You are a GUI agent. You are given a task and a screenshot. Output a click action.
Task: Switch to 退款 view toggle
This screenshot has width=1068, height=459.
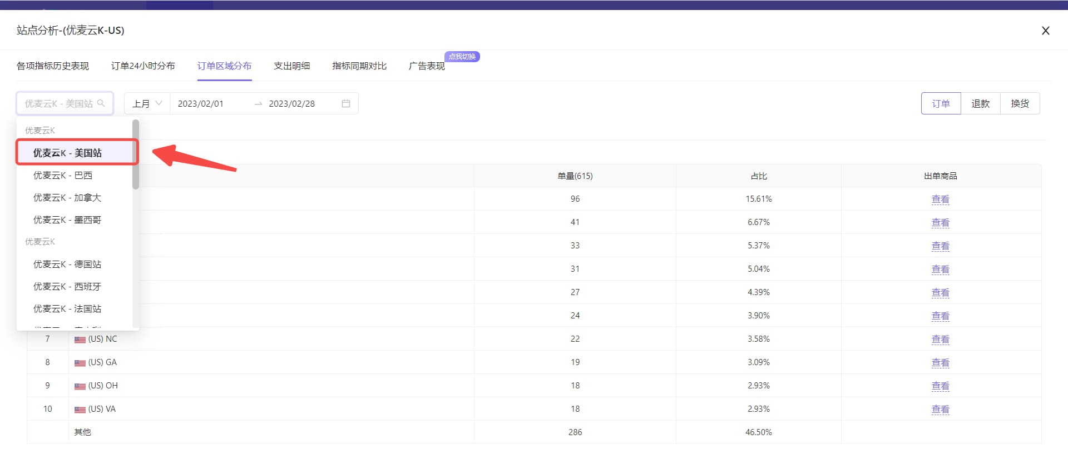(981, 103)
